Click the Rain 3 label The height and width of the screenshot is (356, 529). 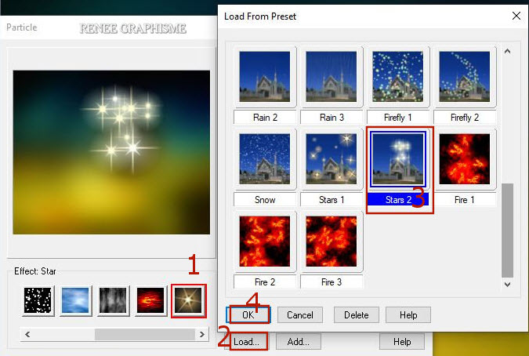click(x=332, y=118)
